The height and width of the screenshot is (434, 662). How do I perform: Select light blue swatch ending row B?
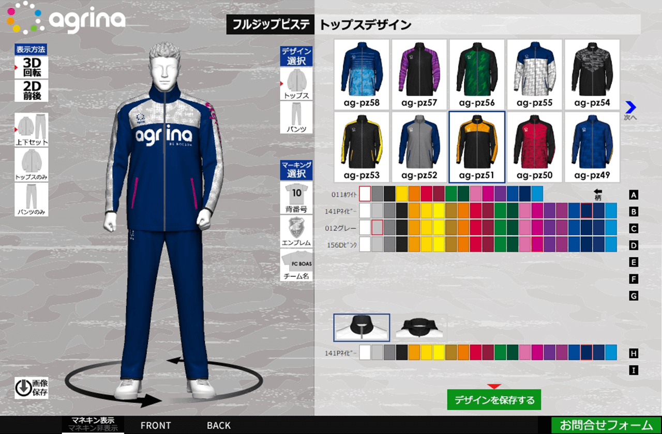click(611, 210)
